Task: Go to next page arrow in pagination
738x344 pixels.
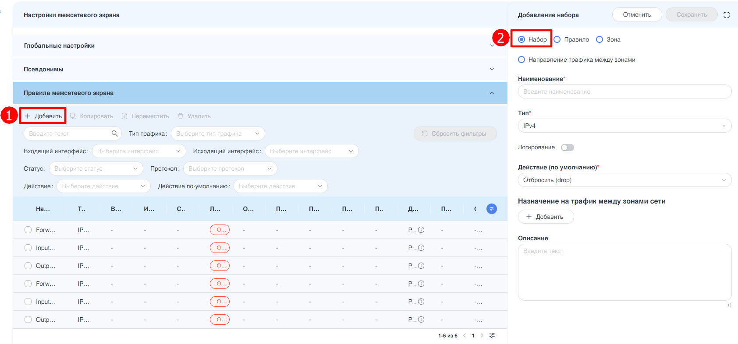Action: pyautogui.click(x=482, y=336)
